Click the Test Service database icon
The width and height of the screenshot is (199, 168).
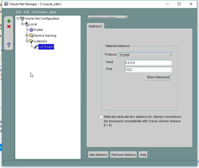coord(9,35)
